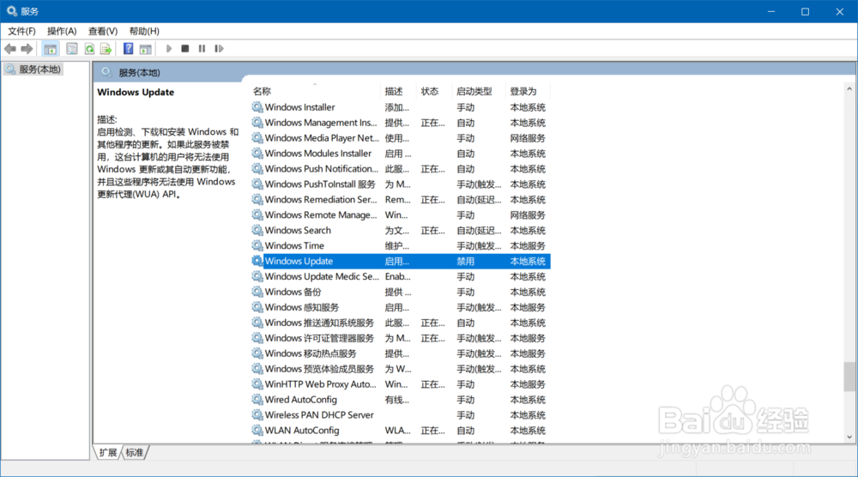Viewport: 858px width, 477px height.
Task: Toggle the show/hide console tree icon
Action: coord(51,49)
